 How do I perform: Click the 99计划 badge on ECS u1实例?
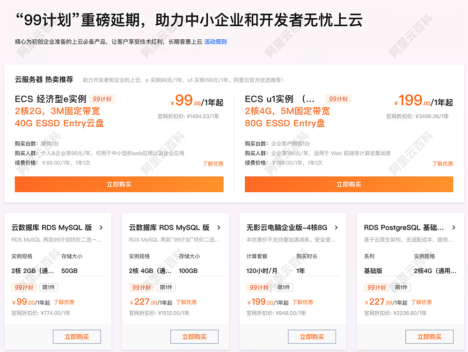pyautogui.click(x=338, y=99)
